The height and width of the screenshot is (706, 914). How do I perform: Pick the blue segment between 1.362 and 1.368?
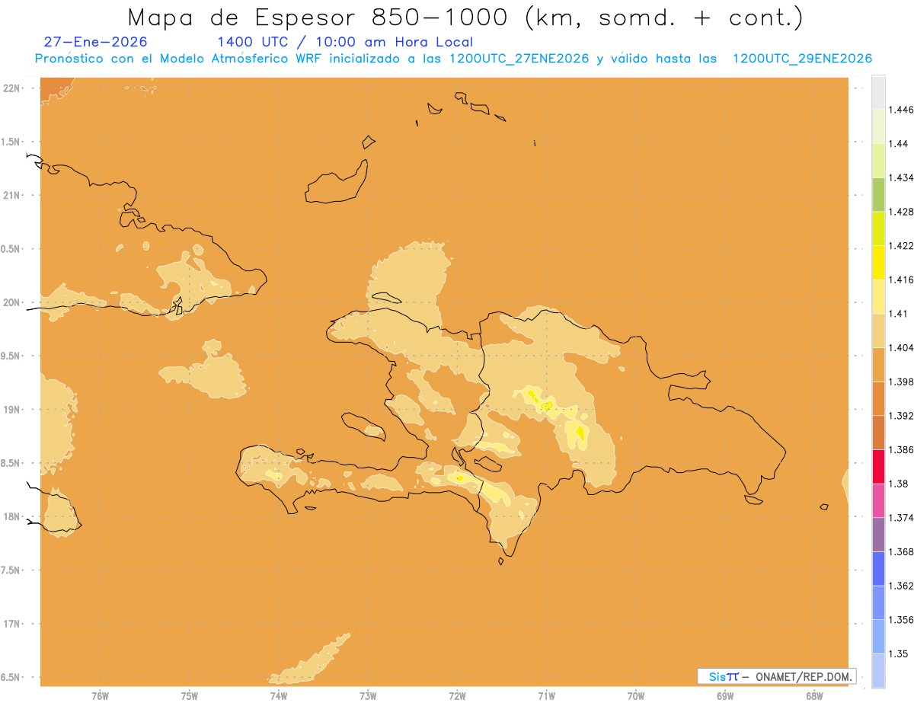(x=878, y=569)
